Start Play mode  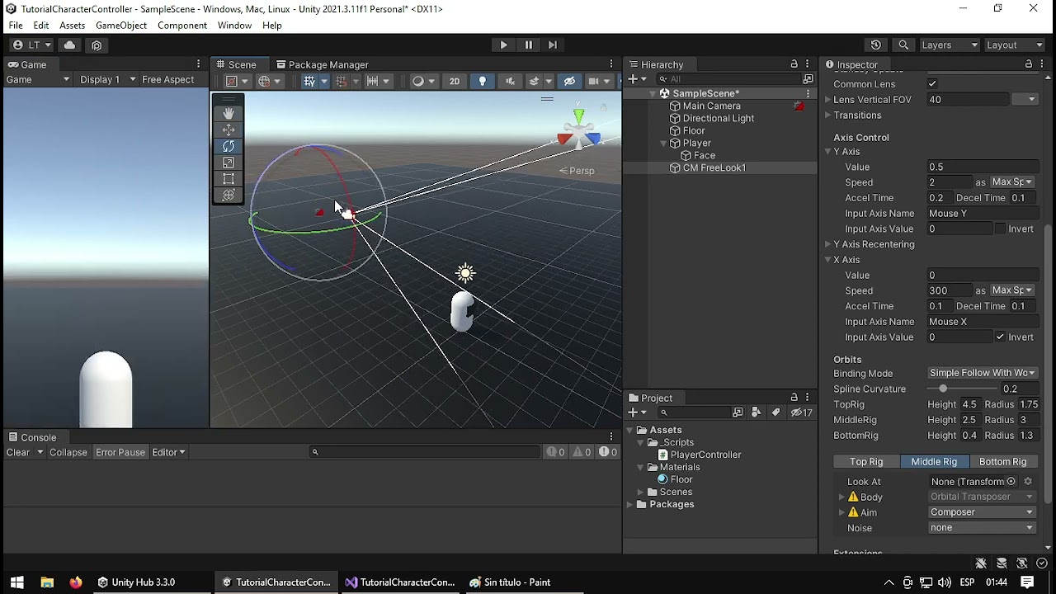pyautogui.click(x=504, y=45)
